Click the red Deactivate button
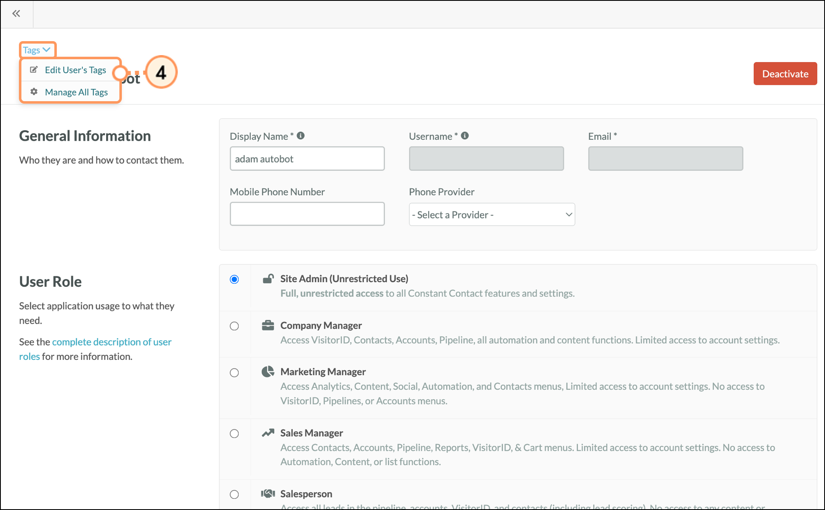825x510 pixels. click(x=785, y=74)
